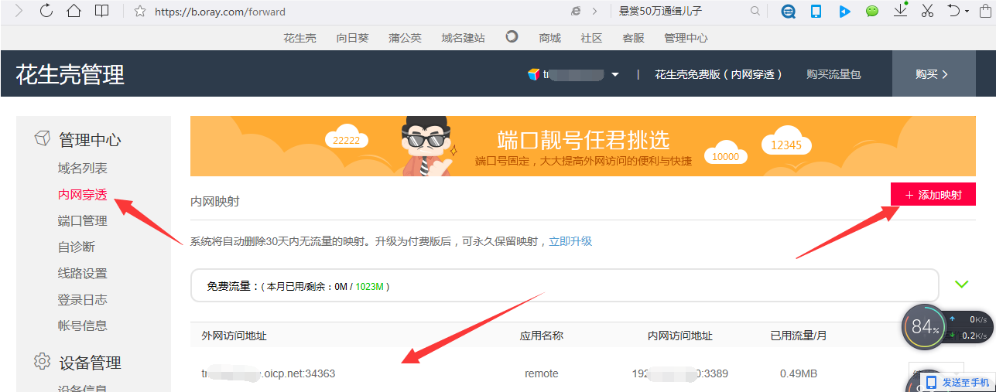Viewport: 996px width, 392px height.
Task: Click the gear icon beside 设备管理
Action: click(x=43, y=361)
